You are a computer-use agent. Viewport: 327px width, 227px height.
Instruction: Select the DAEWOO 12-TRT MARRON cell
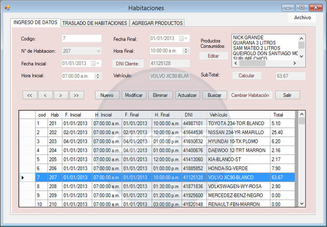pos(238,150)
